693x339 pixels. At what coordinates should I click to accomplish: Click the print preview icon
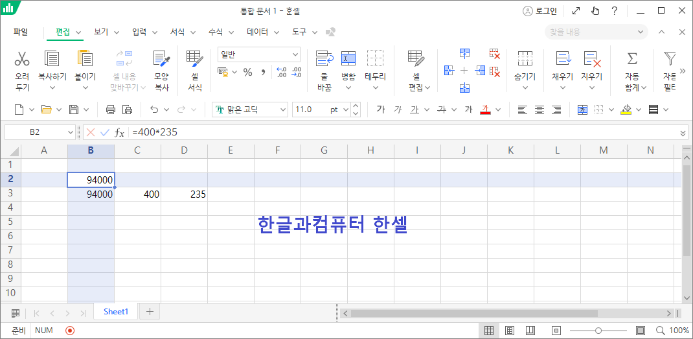(x=128, y=110)
